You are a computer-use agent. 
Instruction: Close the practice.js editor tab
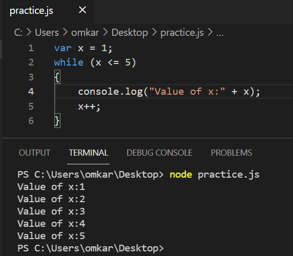pos(82,10)
